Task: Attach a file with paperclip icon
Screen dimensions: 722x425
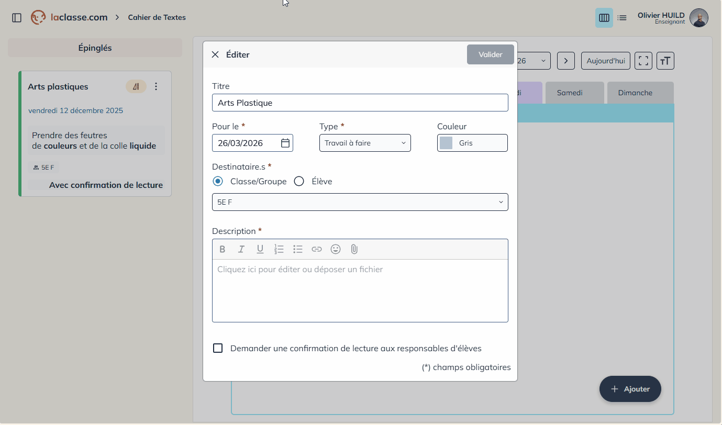Action: tap(354, 249)
